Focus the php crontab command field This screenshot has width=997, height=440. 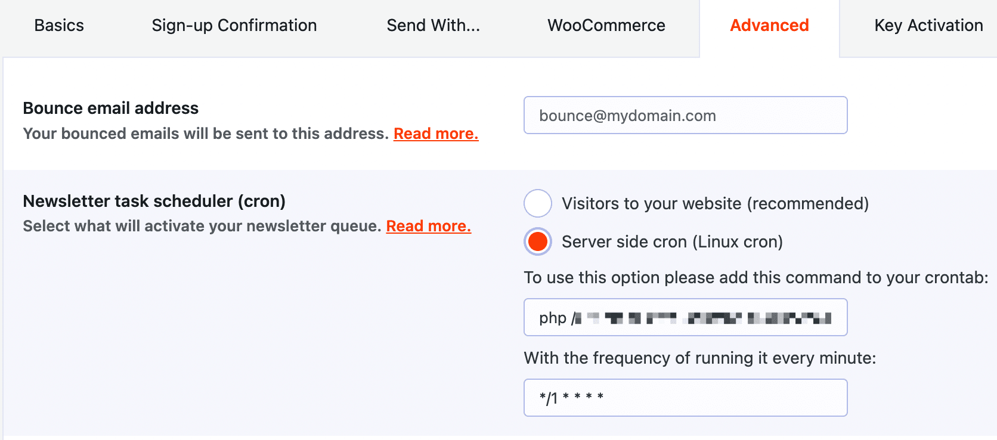(x=685, y=317)
